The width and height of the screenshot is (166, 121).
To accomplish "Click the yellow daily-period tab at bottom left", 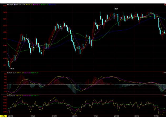I will 3,115.
